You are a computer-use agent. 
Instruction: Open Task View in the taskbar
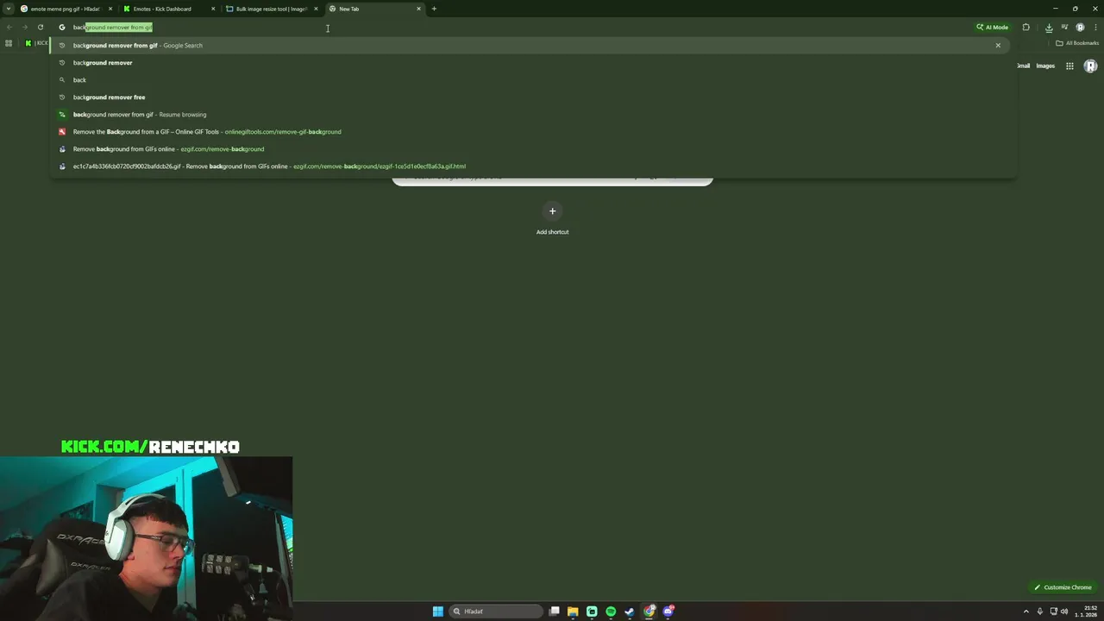(555, 612)
